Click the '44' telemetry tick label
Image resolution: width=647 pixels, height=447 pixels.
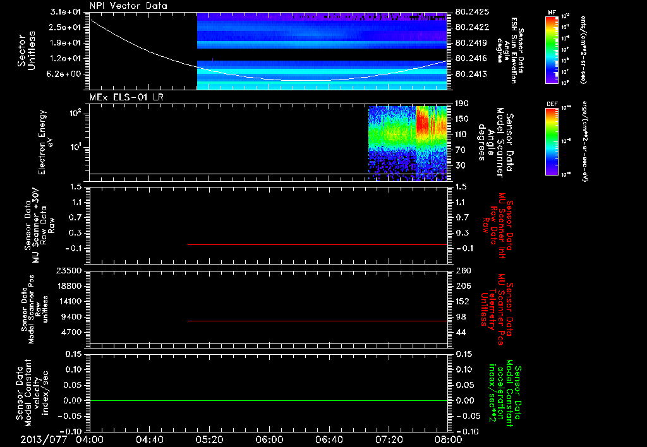461,332
